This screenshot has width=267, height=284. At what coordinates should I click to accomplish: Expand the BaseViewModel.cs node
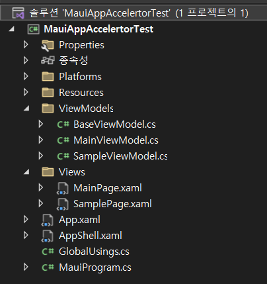(x=41, y=124)
